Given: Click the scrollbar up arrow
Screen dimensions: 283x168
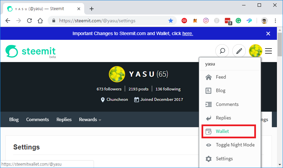Looking at the screenshot, I should point(280,30).
